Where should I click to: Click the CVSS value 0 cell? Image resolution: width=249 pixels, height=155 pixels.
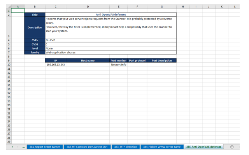(110, 44)
